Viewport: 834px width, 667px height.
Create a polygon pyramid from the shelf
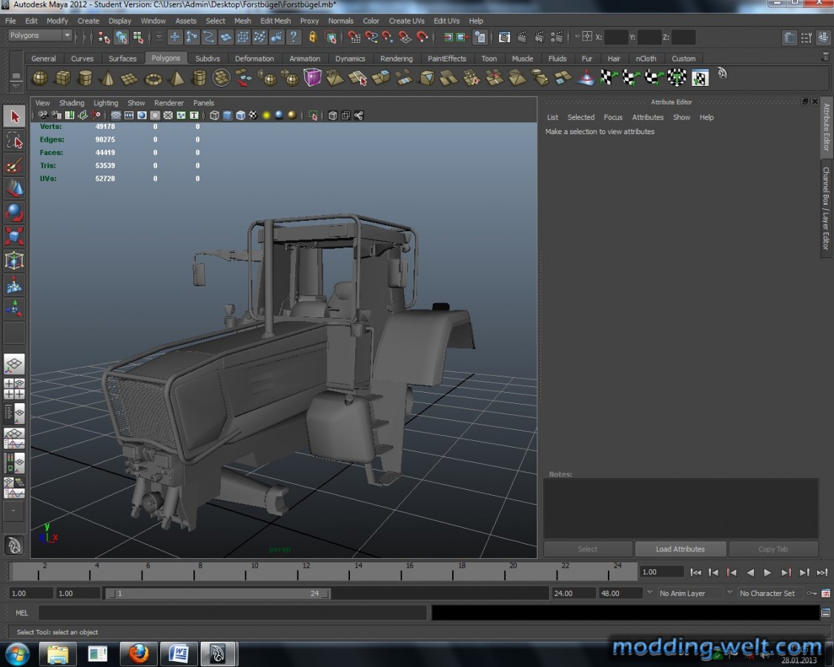[176, 79]
